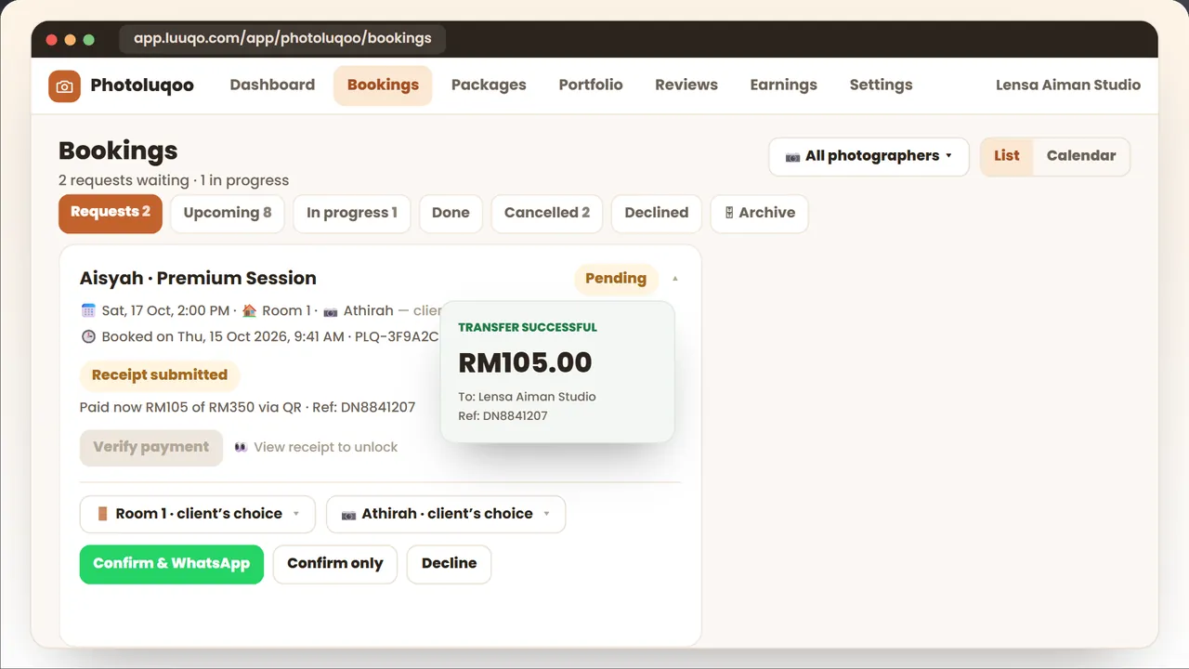1189x669 pixels.
Task: Switch to Calendar view
Action: (1081, 156)
